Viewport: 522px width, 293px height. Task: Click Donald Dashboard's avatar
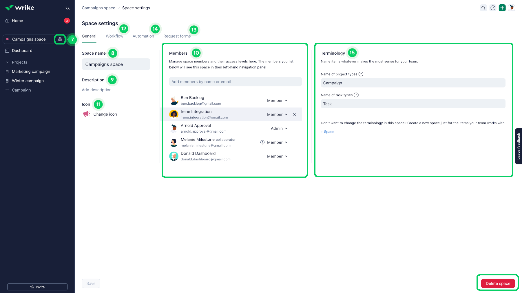tap(174, 156)
